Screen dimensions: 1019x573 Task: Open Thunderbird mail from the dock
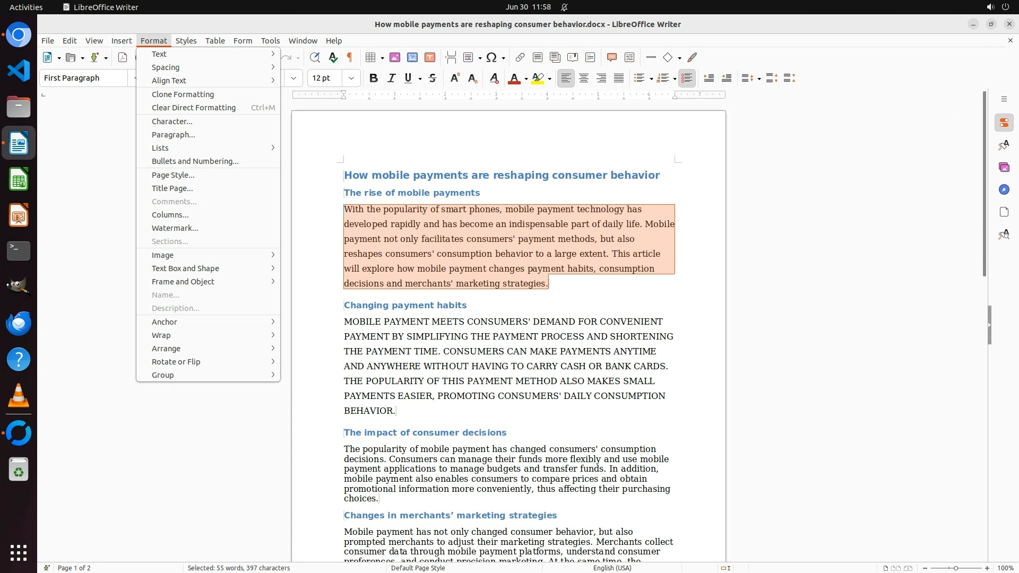(19, 323)
